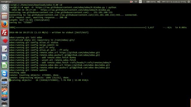Click the "Receiving objects: 1%" progress line
This screenshot has width=191, height=107.
point(49,80)
